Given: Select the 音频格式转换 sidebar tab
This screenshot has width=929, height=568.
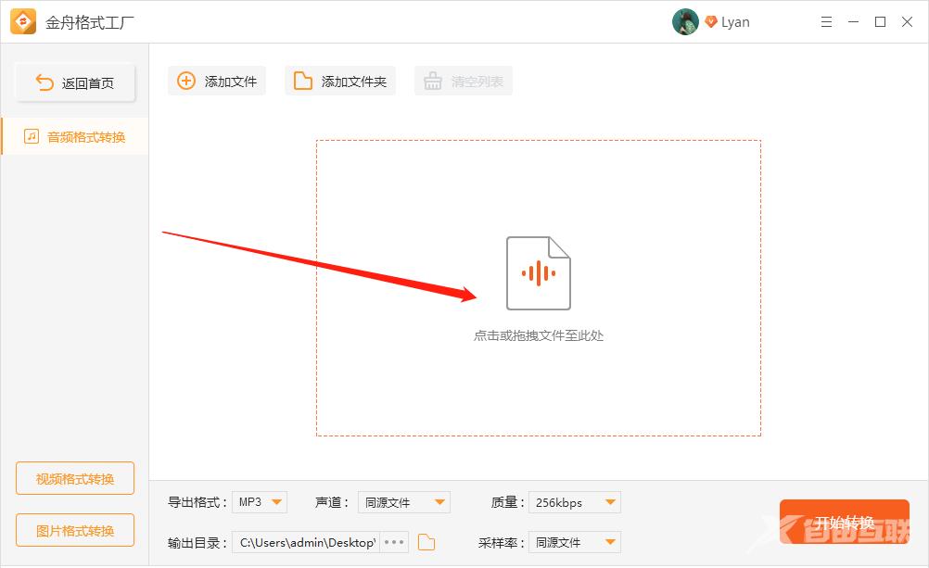Looking at the screenshot, I should point(75,137).
